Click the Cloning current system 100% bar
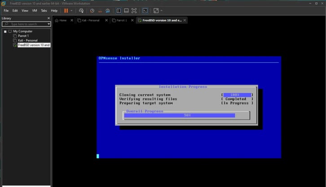The width and height of the screenshot is (326, 187). [237, 95]
